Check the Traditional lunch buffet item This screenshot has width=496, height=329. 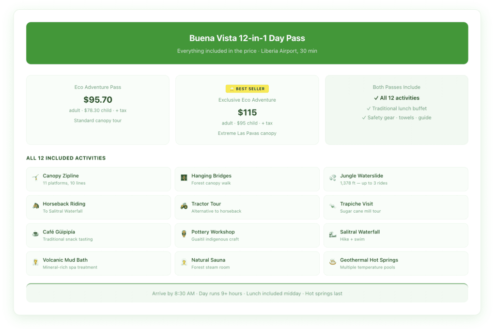click(397, 109)
